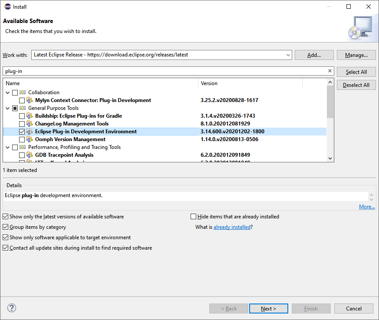Click the Performance, Profiling and Tracing Tools category icon
The image size is (379, 320).
(23, 147)
